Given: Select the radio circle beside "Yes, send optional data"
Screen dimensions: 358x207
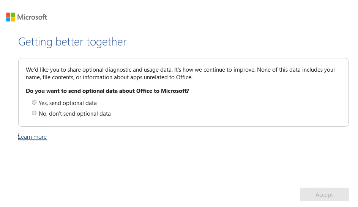Looking at the screenshot, I should 34,102.
